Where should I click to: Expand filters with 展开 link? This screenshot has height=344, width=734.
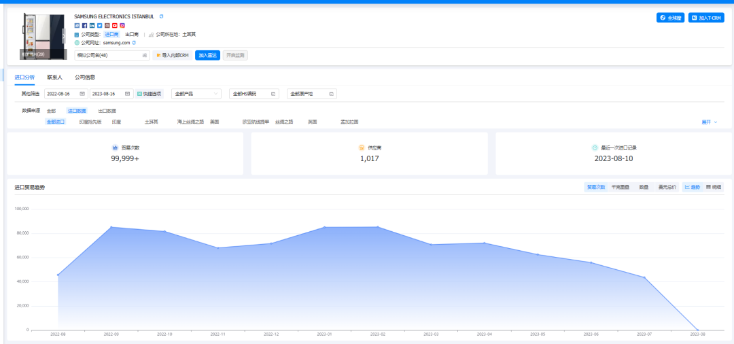point(709,122)
